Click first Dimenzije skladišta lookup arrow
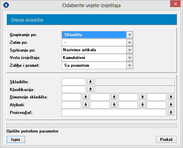 point(86,97)
